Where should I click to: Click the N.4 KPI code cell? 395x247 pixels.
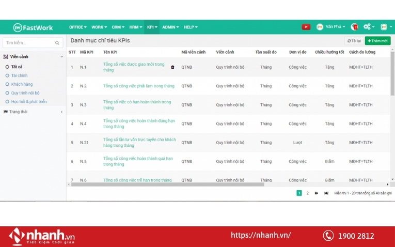click(83, 124)
